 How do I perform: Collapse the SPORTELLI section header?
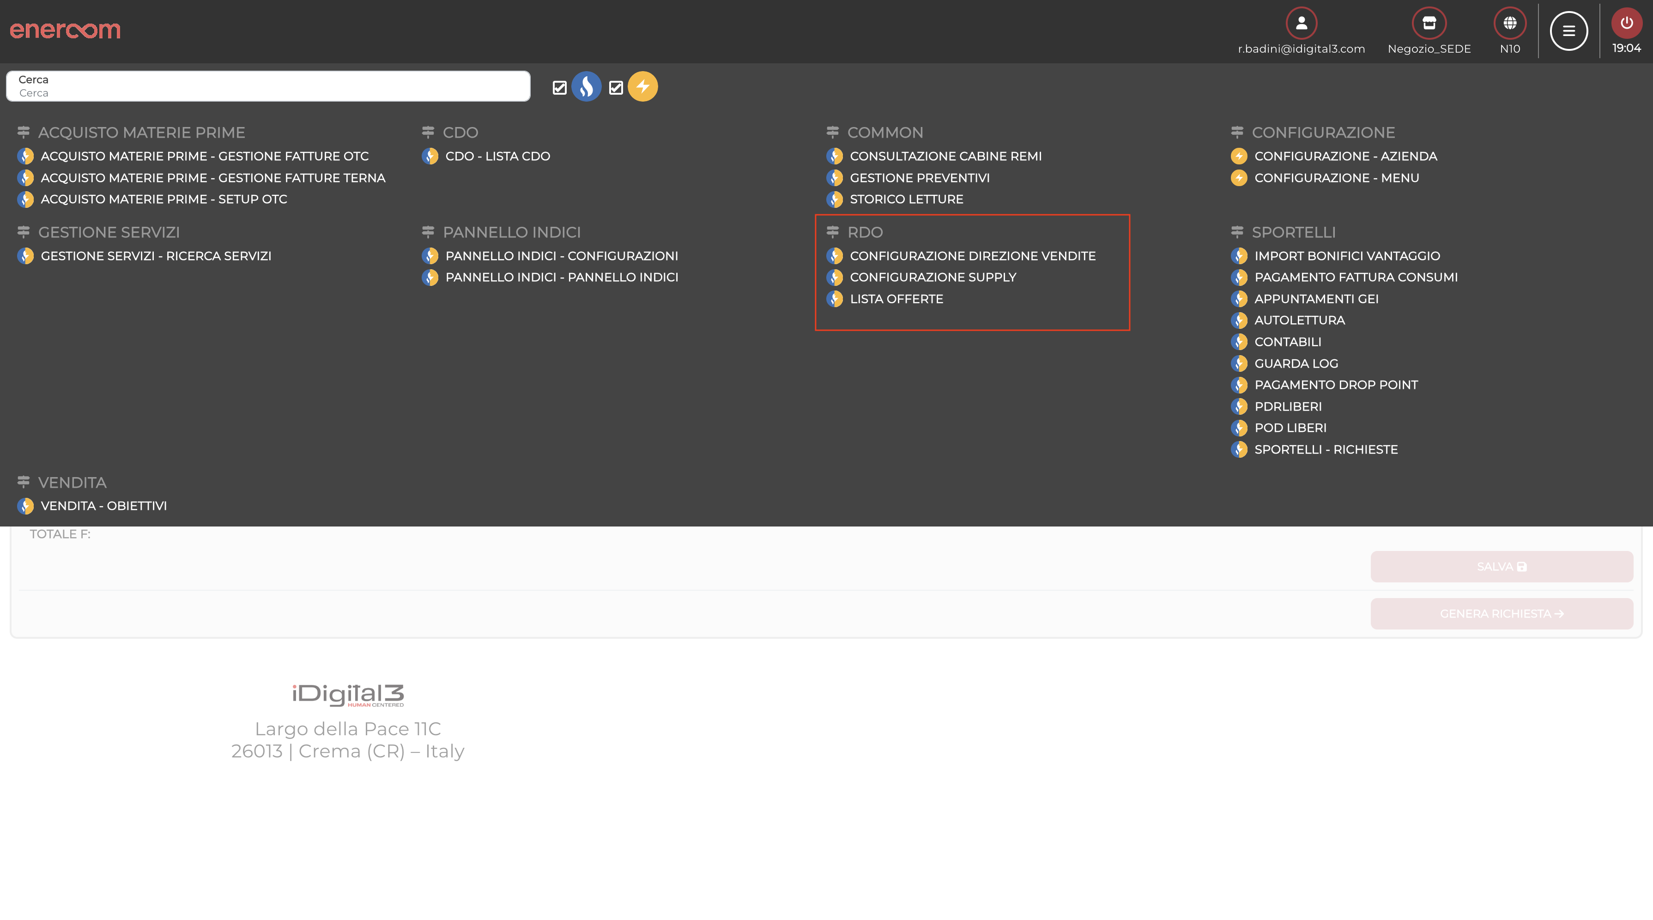[x=1293, y=232]
